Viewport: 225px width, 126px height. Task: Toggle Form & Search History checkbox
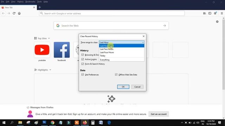click(x=83, y=64)
